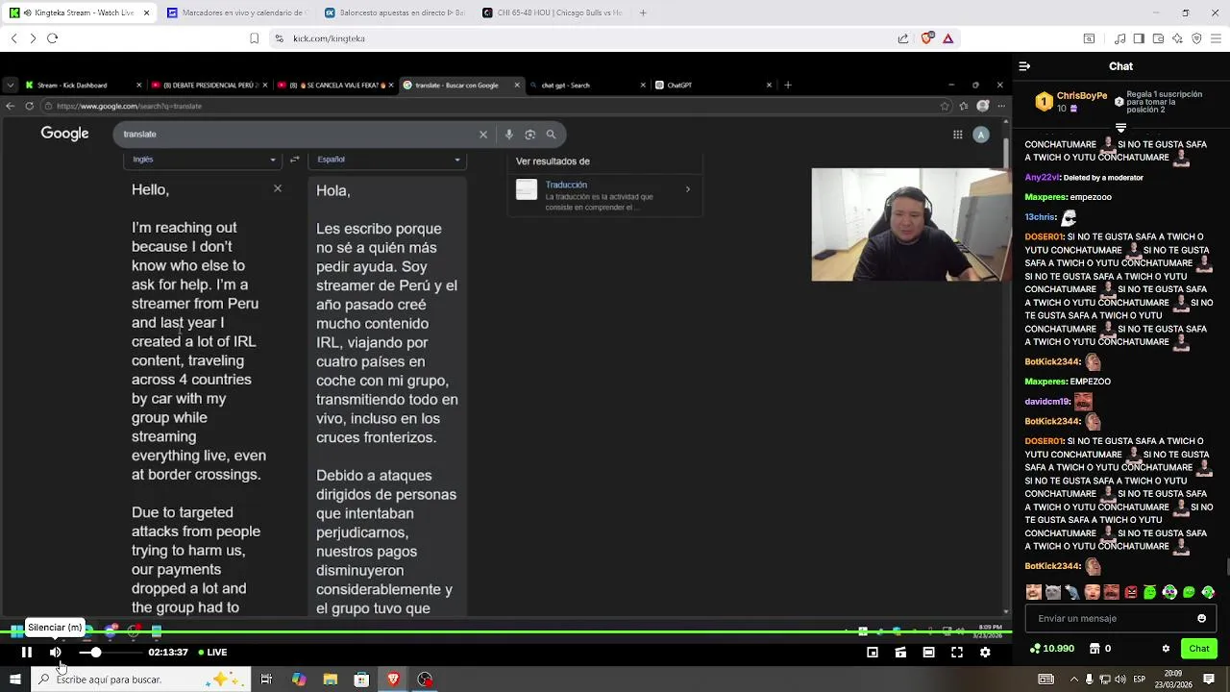Image resolution: width=1230 pixels, height=692 pixels.
Task: Open Brave Rewards triangle icon
Action: [x=947, y=38]
